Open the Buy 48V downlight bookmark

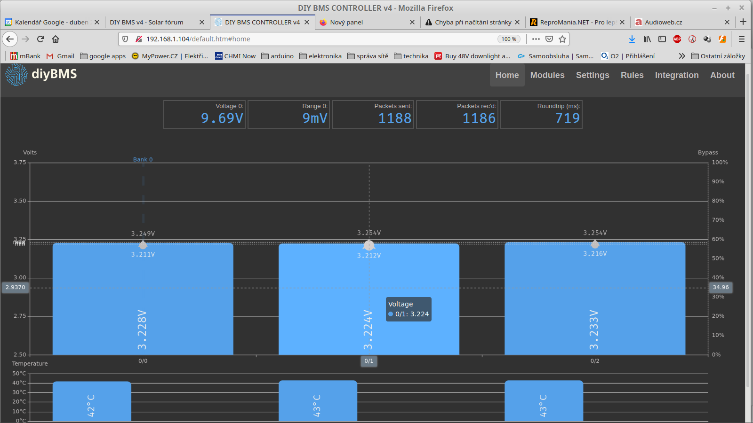(x=473, y=56)
